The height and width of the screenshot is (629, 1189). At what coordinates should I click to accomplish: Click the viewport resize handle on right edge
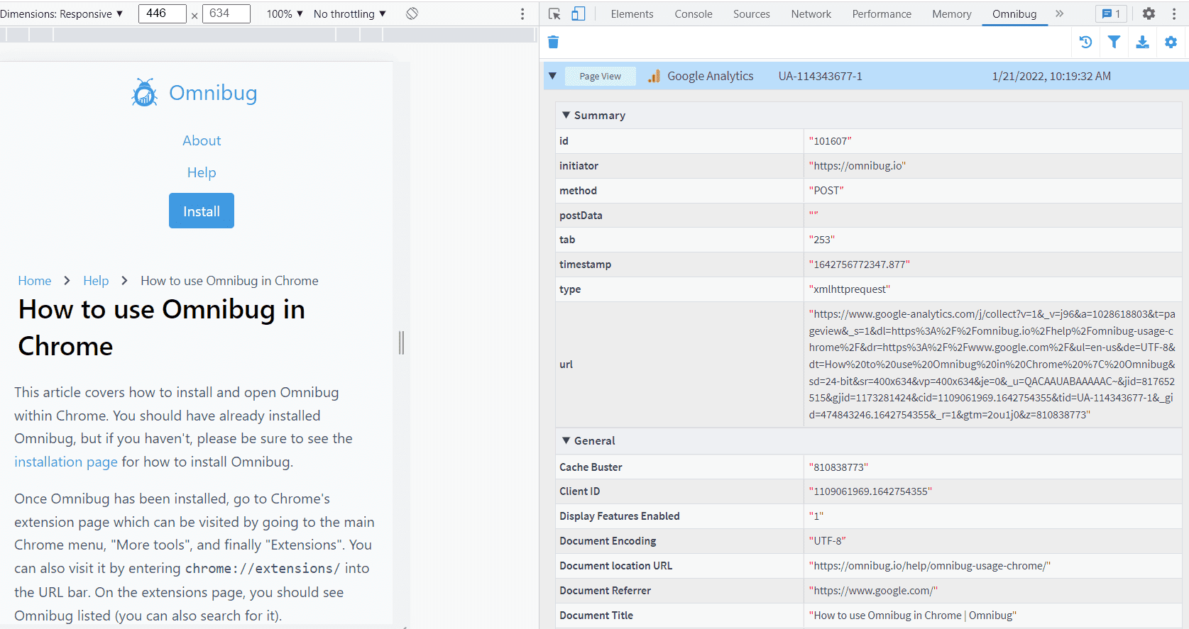pyautogui.click(x=402, y=343)
